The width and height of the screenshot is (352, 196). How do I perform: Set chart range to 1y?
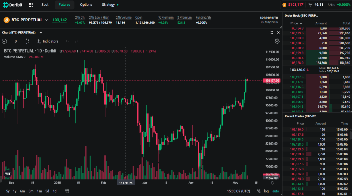[15, 191]
